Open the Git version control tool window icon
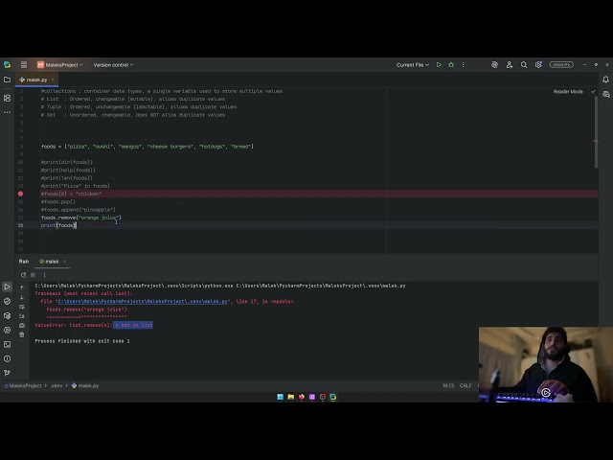 tap(7, 373)
